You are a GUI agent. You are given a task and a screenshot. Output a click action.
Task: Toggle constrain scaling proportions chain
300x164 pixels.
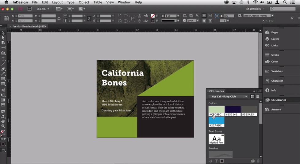89,19
